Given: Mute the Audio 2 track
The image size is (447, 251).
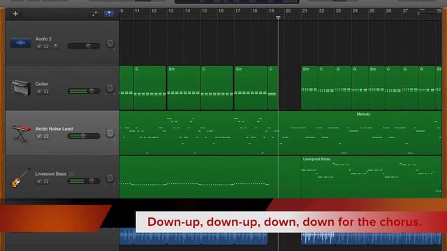Looking at the screenshot, I should tap(39, 47).
